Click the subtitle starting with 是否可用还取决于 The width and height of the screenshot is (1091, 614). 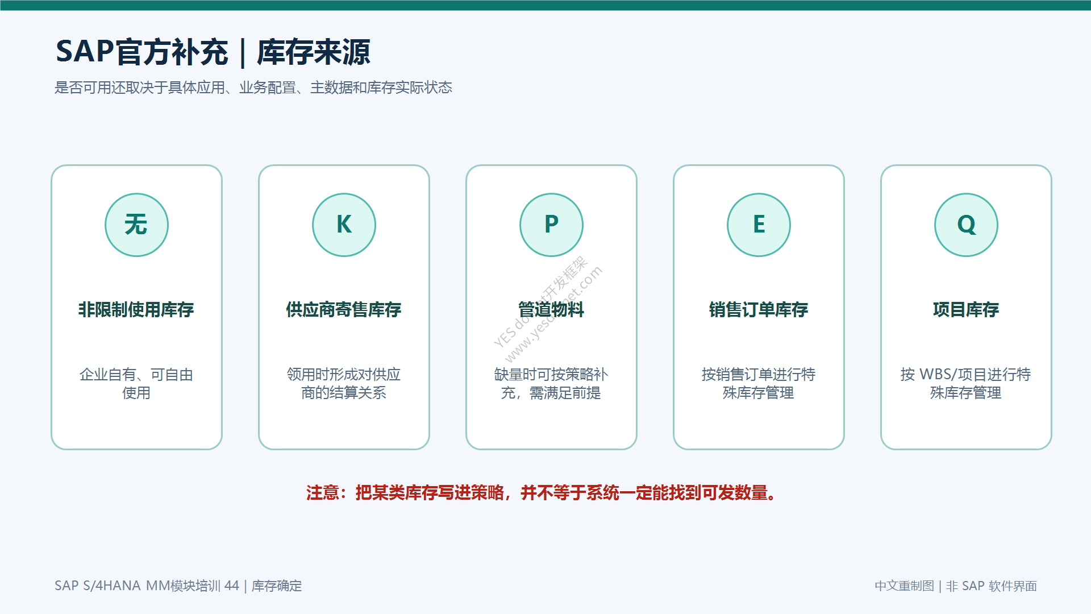[253, 88]
